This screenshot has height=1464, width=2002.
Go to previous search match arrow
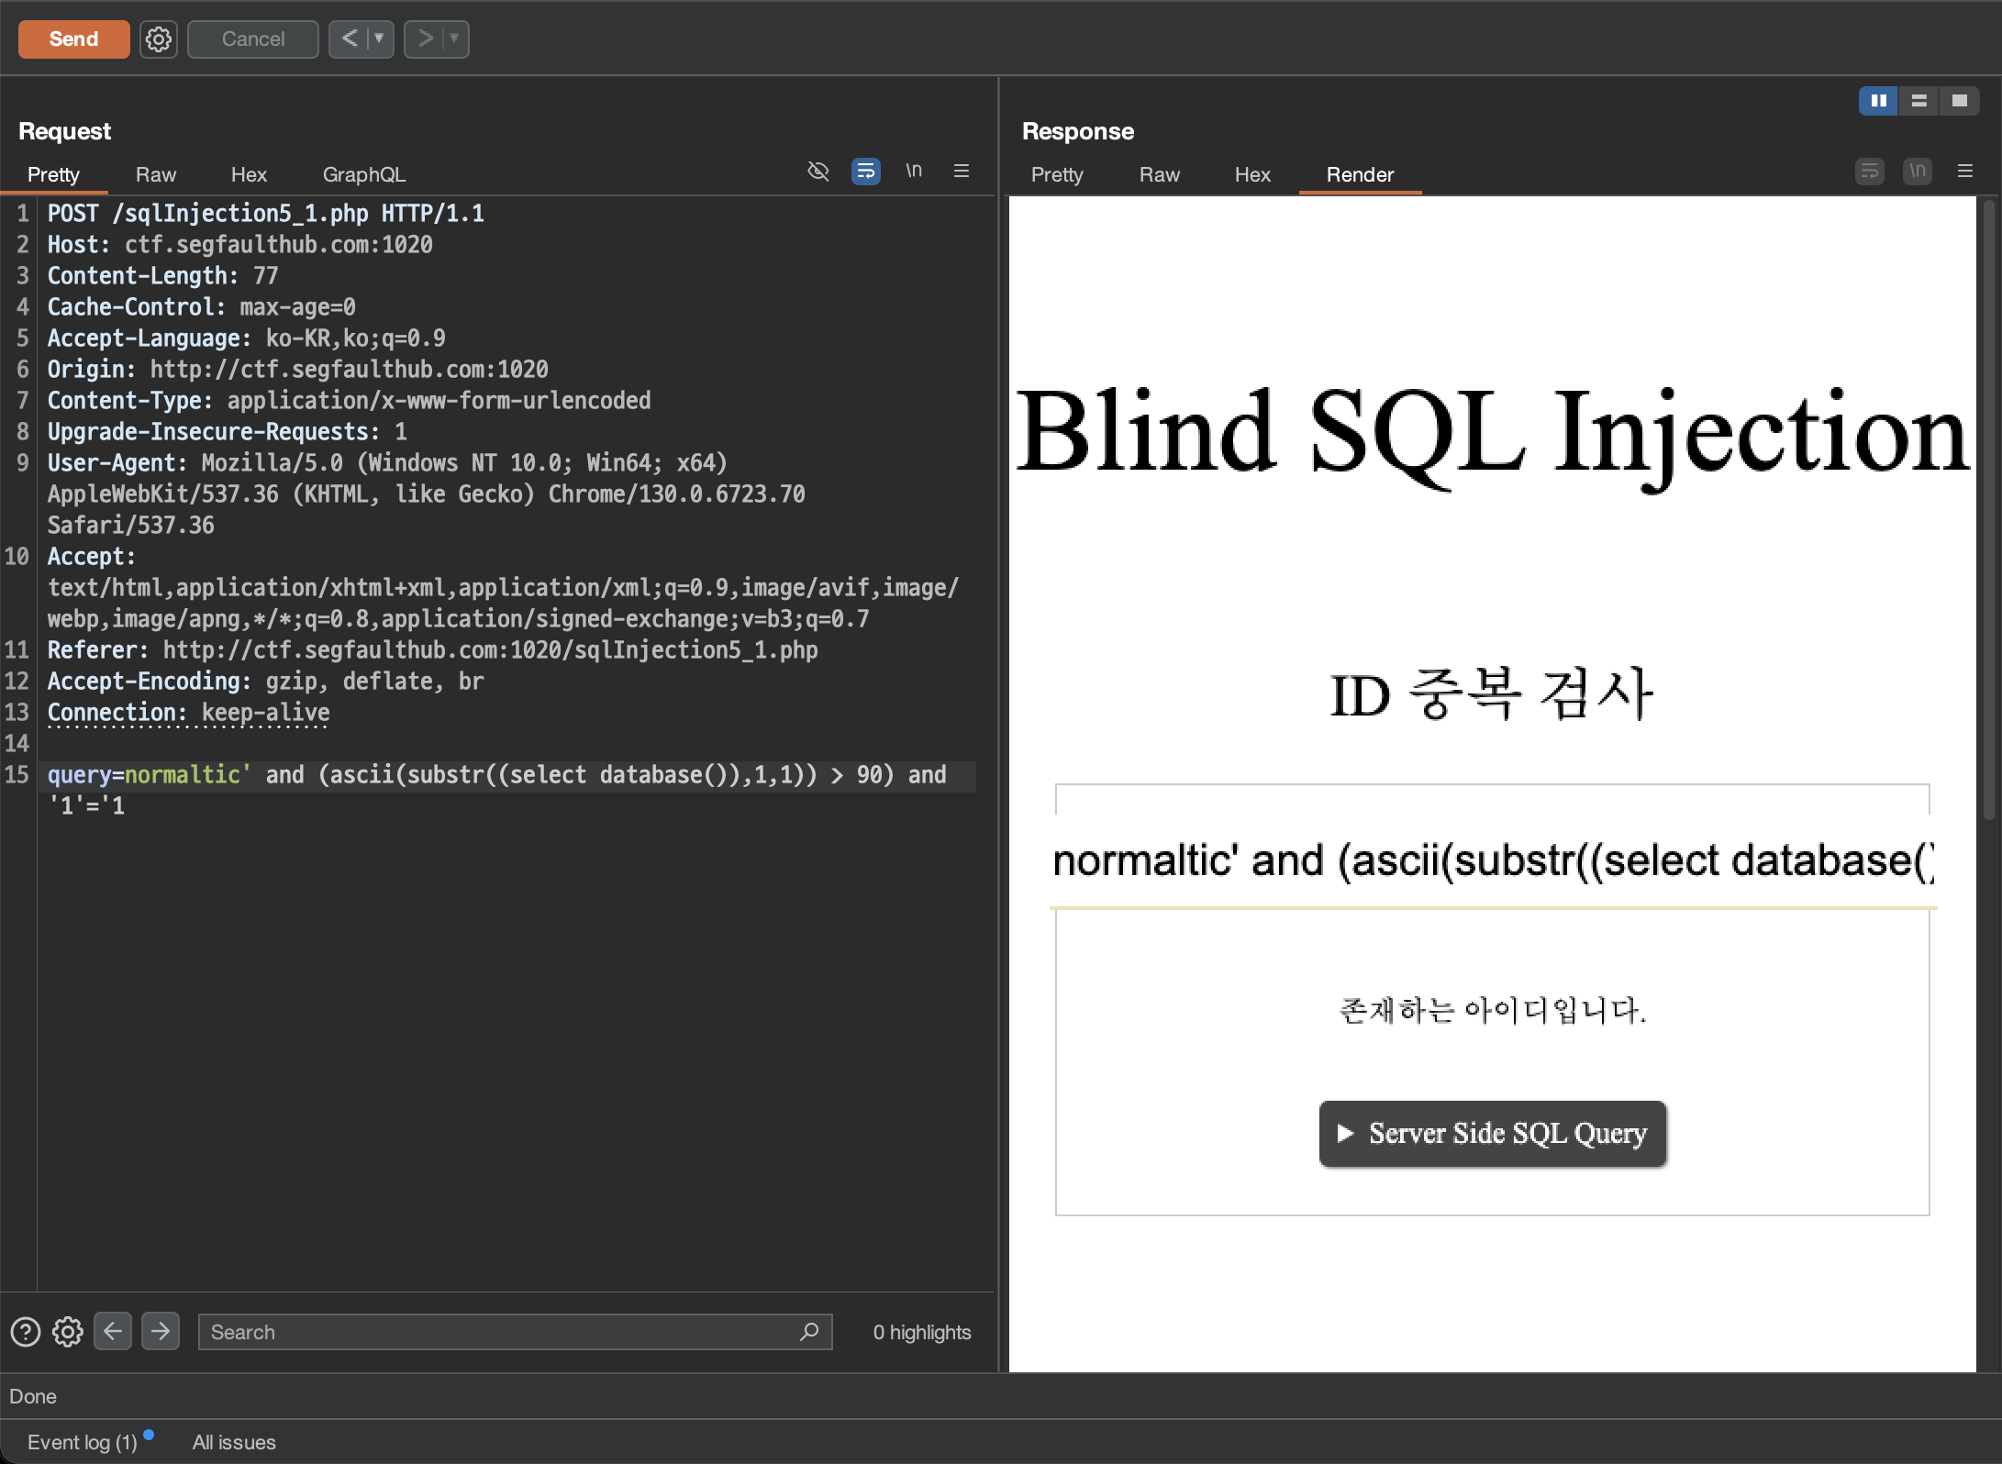[113, 1331]
